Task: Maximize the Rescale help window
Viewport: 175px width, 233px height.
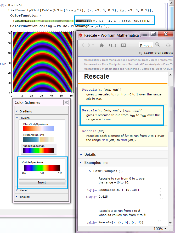Action: [153, 34]
